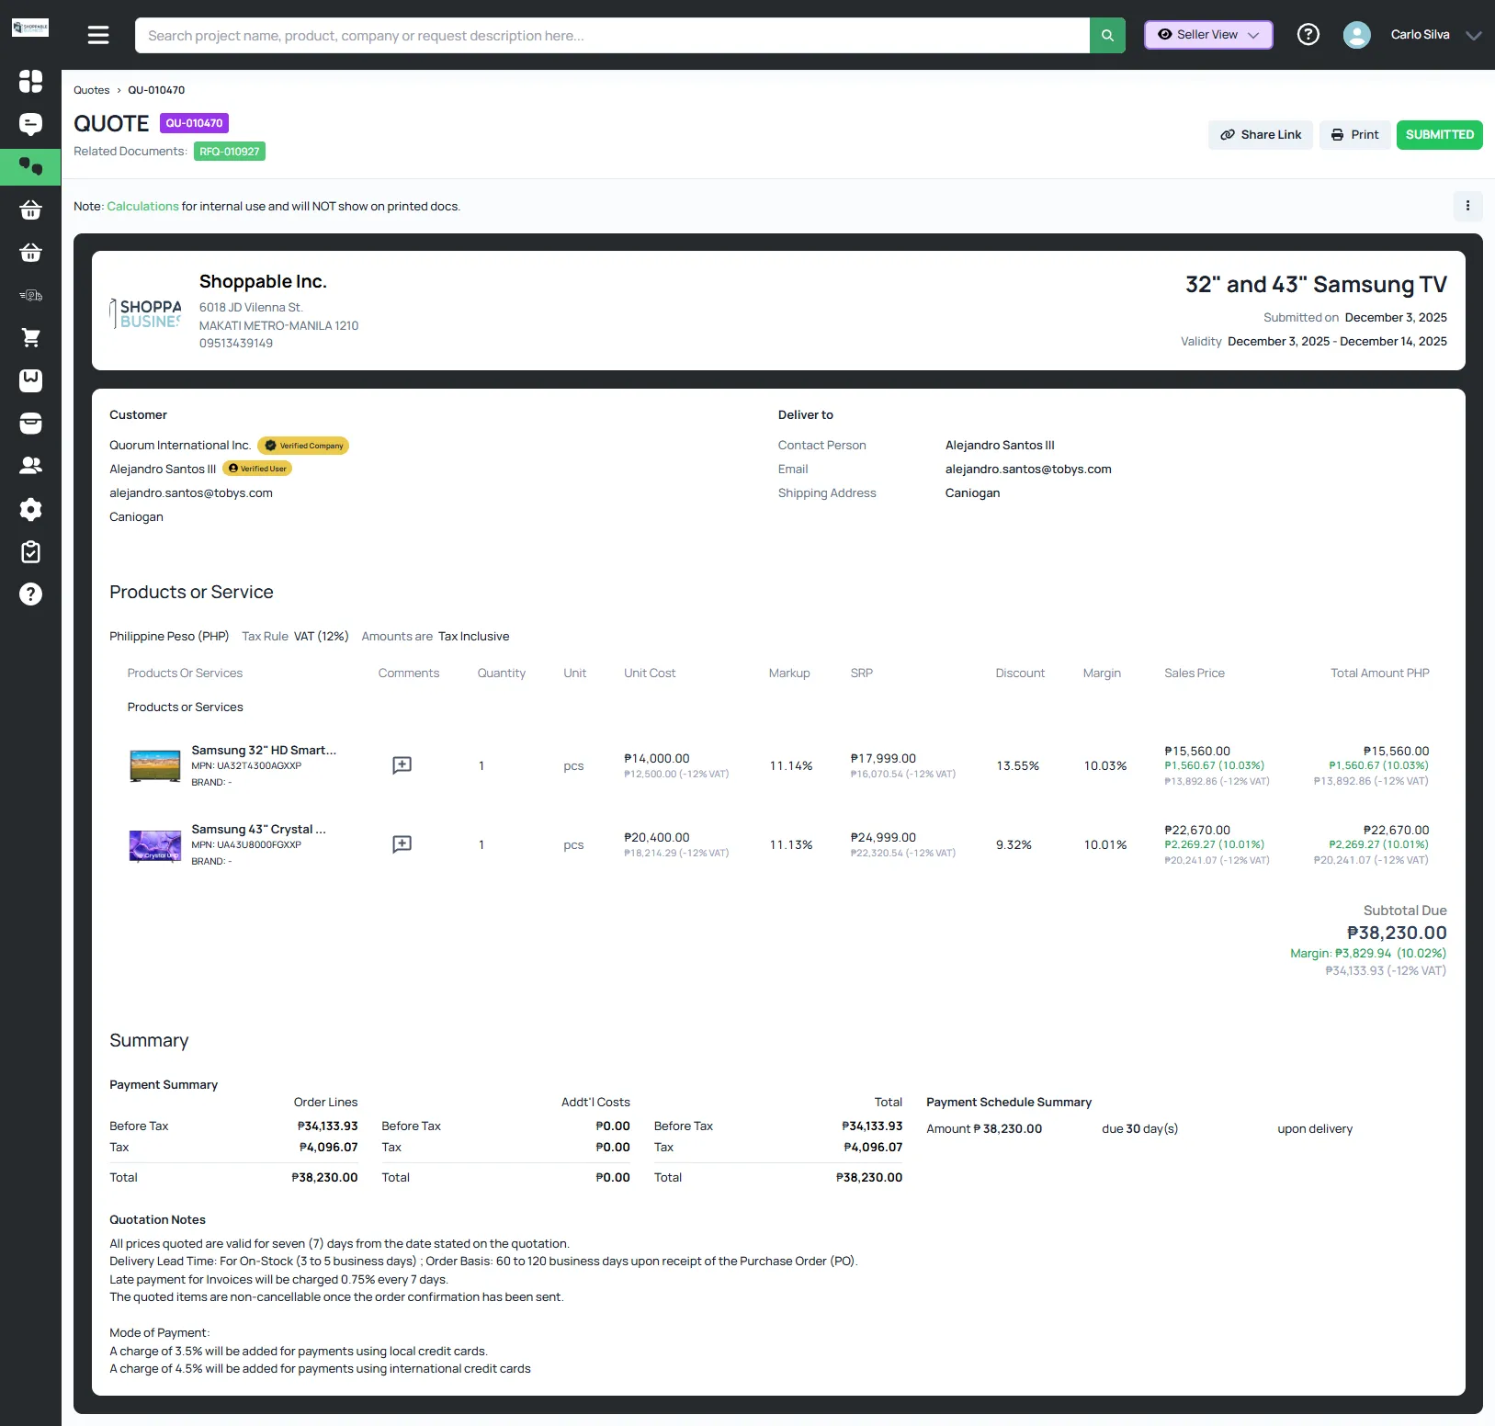Click the Calculations link in the note
The height and width of the screenshot is (1426, 1495).
click(x=142, y=206)
